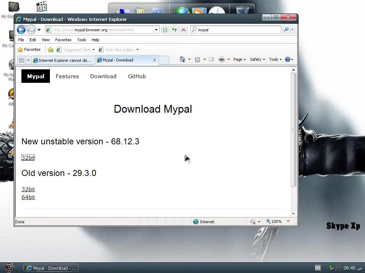Minimize the Internet Explorer window
This screenshot has height=273, width=365.
point(267,17)
